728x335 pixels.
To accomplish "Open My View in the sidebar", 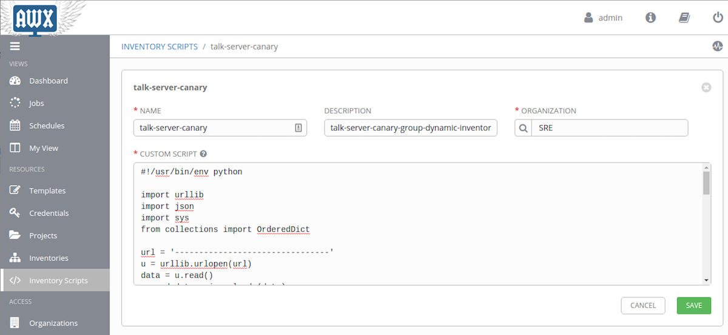I will pyautogui.click(x=55, y=148).
